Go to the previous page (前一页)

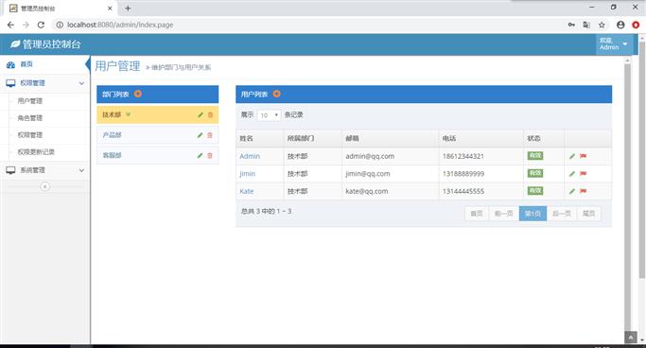point(503,214)
